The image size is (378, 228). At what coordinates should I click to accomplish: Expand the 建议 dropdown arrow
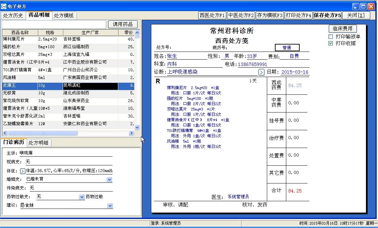tap(110, 206)
